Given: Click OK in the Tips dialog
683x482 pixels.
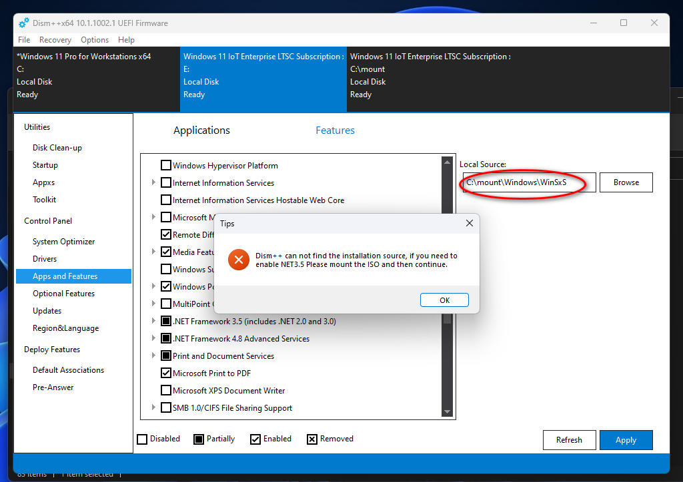Looking at the screenshot, I should click(444, 300).
